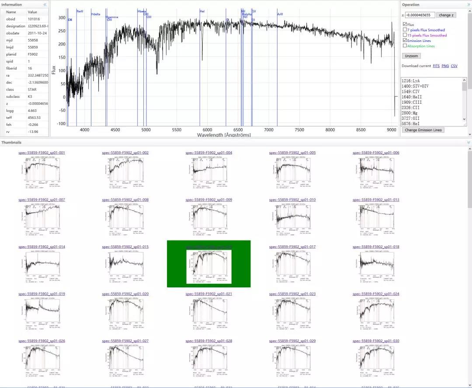This screenshot has height=388, width=472.
Task: Focus the z redshift input field
Action: coord(420,15)
